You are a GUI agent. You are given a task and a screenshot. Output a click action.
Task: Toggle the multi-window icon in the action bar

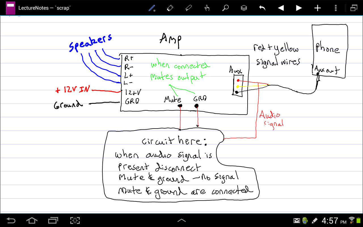point(354,8)
